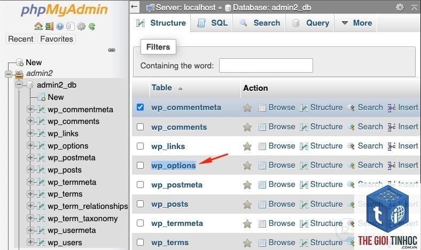
Task: Switch to the SQL tab
Action: [x=212, y=23]
